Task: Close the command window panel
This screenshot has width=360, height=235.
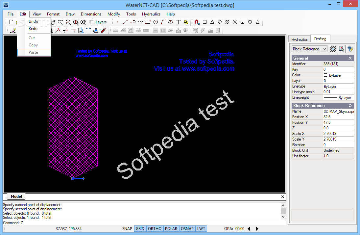Action: 283,196
